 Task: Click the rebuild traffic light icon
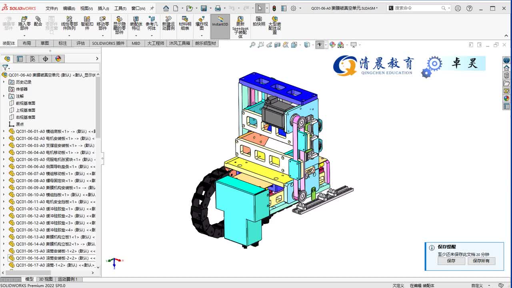pyautogui.click(x=274, y=8)
